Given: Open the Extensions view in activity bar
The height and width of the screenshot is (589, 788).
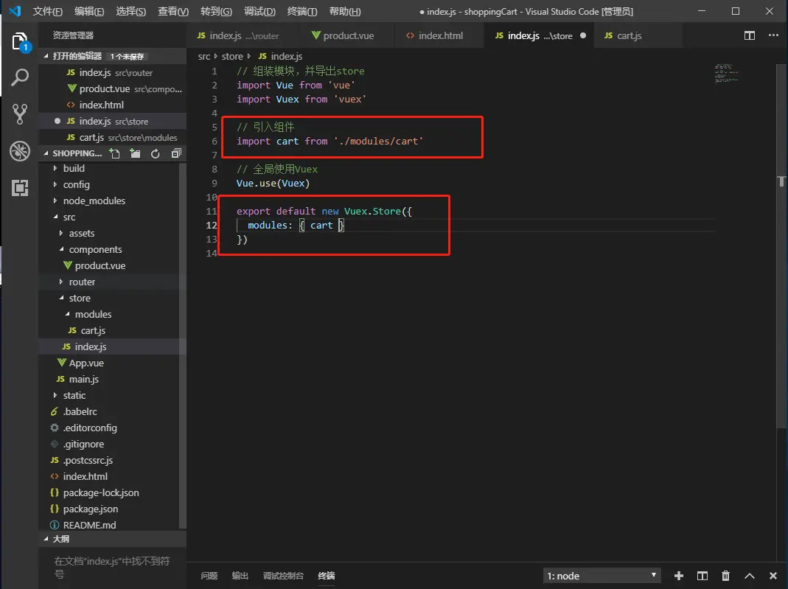Looking at the screenshot, I should click(20, 188).
